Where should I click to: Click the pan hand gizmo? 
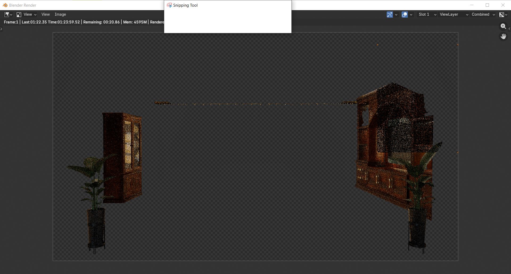coord(503,37)
